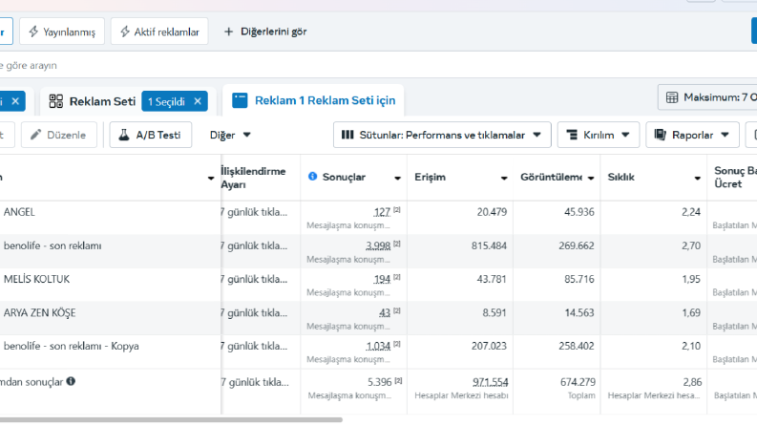Expand the Diğer dropdown menu
This screenshot has width=757, height=426.
tap(230, 135)
